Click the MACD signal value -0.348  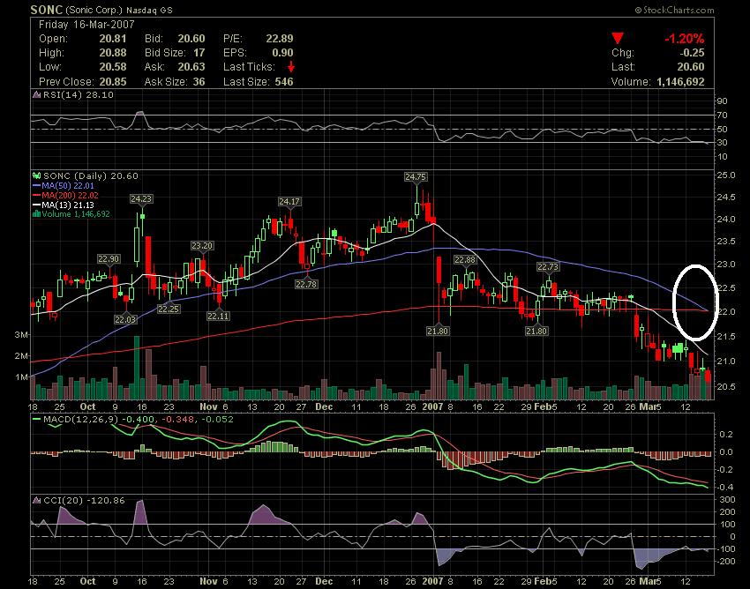[178, 420]
